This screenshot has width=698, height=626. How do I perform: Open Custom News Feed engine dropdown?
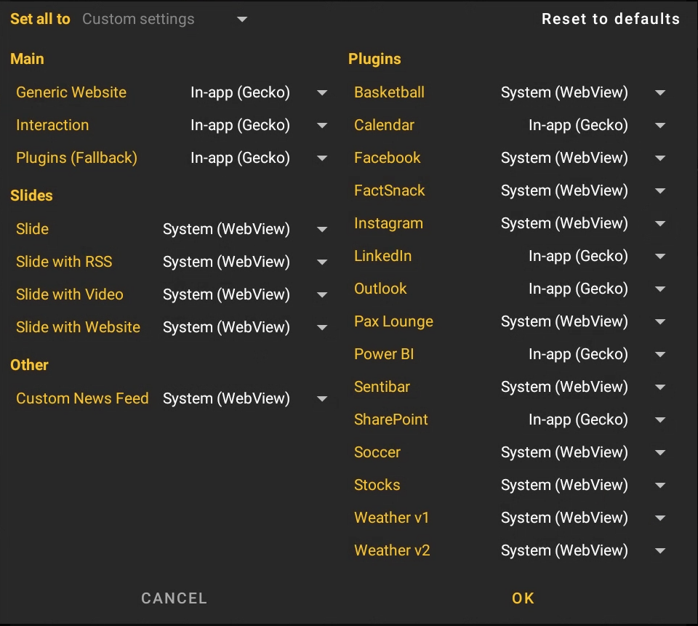click(x=322, y=399)
